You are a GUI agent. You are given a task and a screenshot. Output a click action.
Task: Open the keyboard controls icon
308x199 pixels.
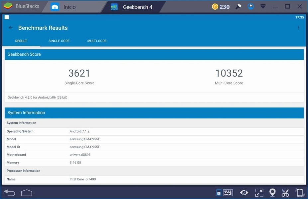click(228, 193)
